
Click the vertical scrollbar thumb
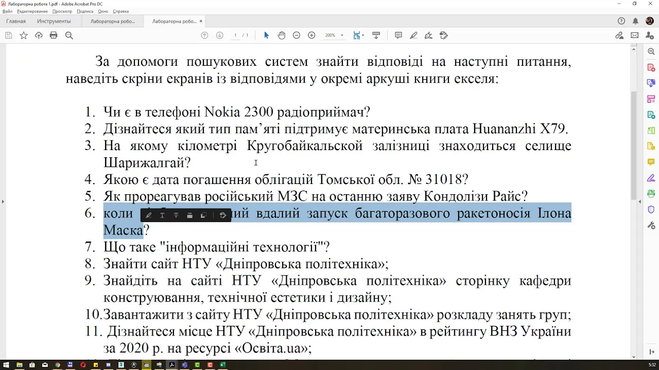634,145
